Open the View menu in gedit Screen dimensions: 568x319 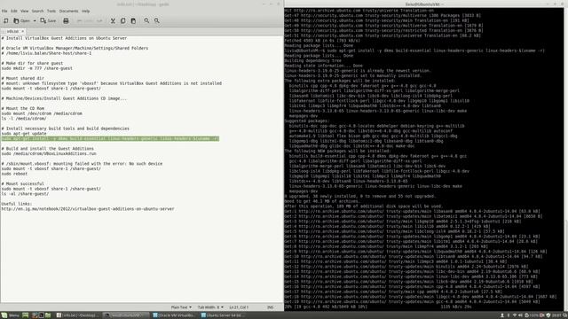24,12
